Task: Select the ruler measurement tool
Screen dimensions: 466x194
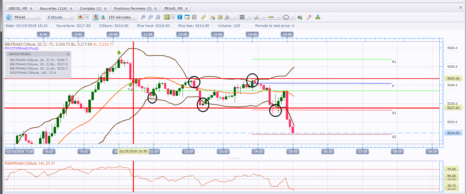Action: [x=203, y=17]
